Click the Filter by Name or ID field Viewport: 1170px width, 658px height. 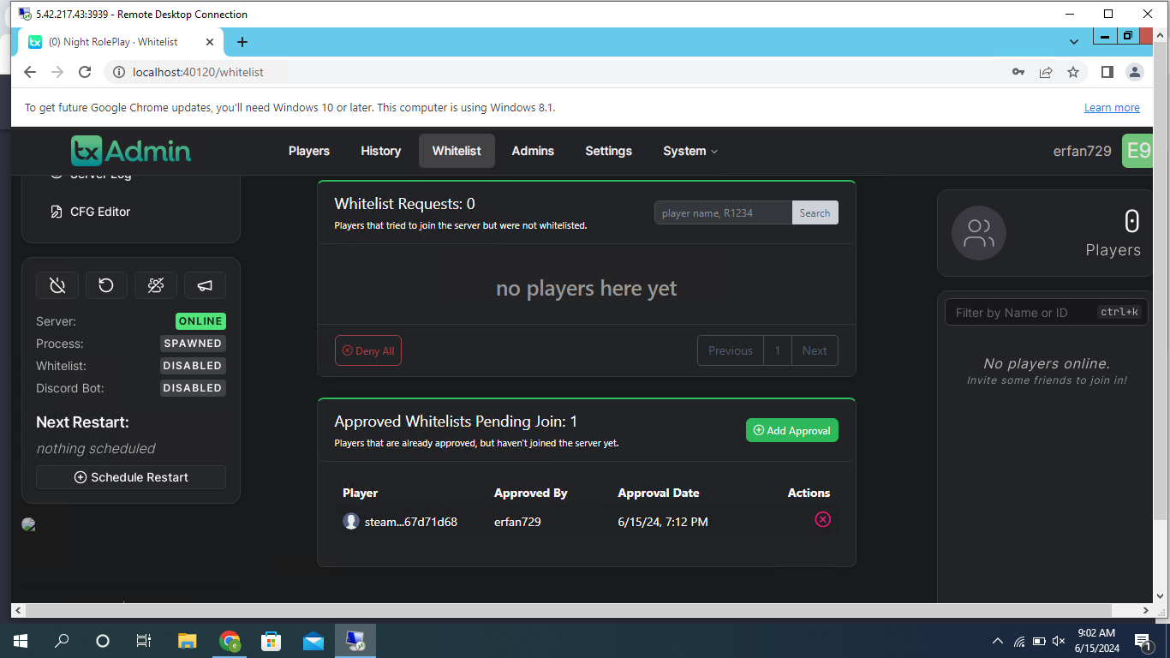[x=1019, y=313]
